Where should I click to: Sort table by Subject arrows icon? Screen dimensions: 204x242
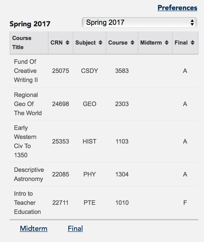100,43
